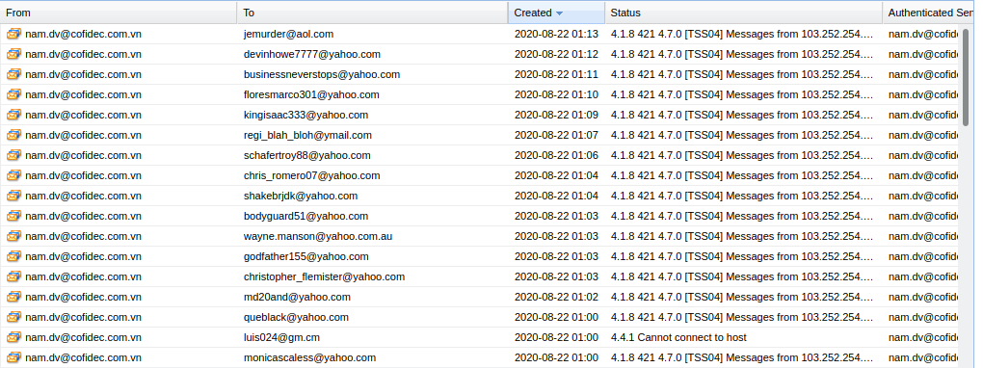Select recipient monicascaless@yahoo.com
Viewport: 983px width, 368px height.
[x=309, y=357]
